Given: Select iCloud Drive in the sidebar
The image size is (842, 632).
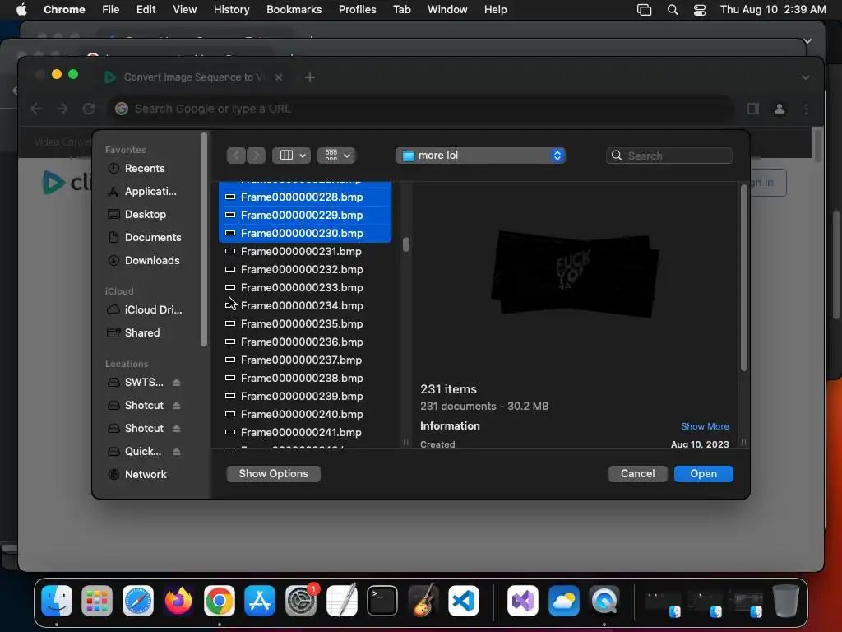Looking at the screenshot, I should coord(153,310).
